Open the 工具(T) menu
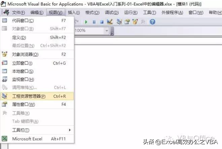 tap(149, 13)
